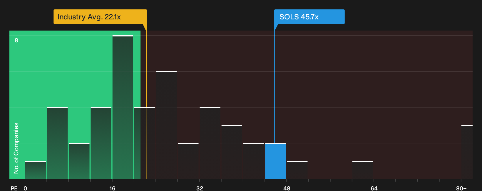
Task: Click the SOLS 45.7x label
Action: point(309,17)
